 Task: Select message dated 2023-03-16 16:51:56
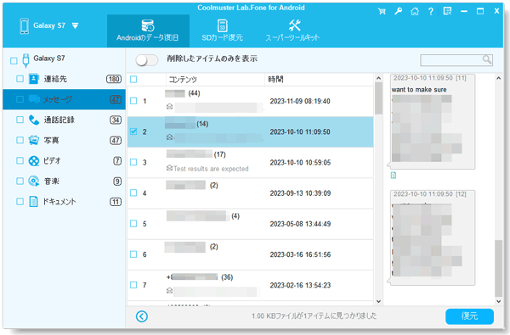[250, 254]
